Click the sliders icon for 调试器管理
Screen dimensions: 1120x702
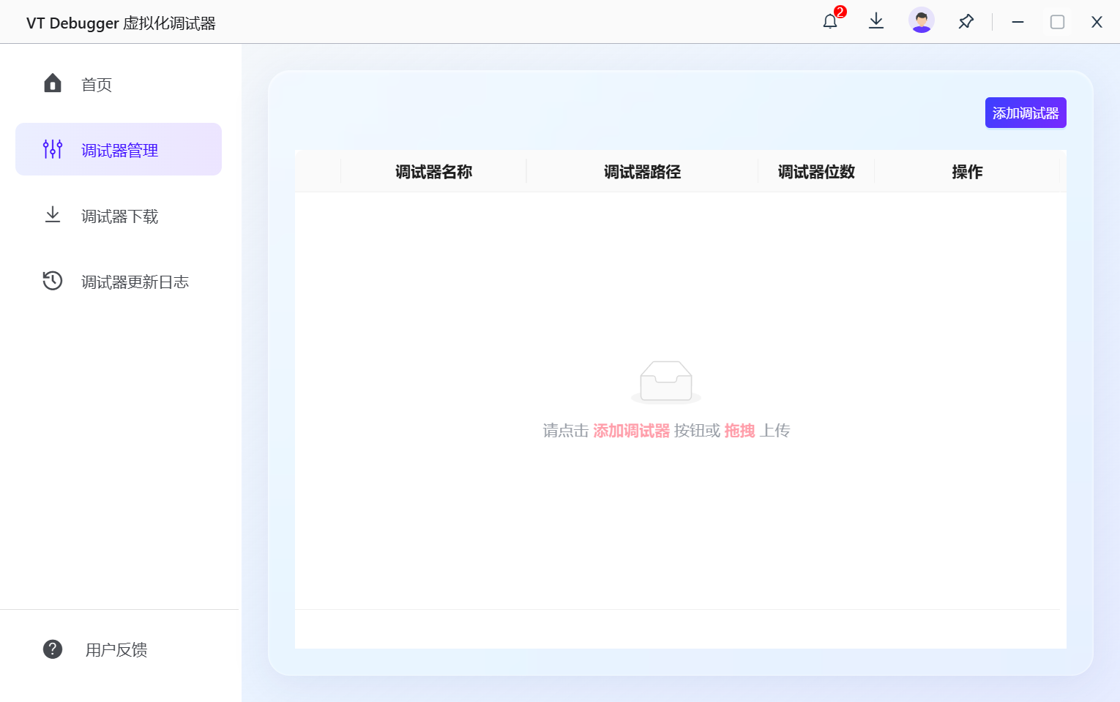53,149
